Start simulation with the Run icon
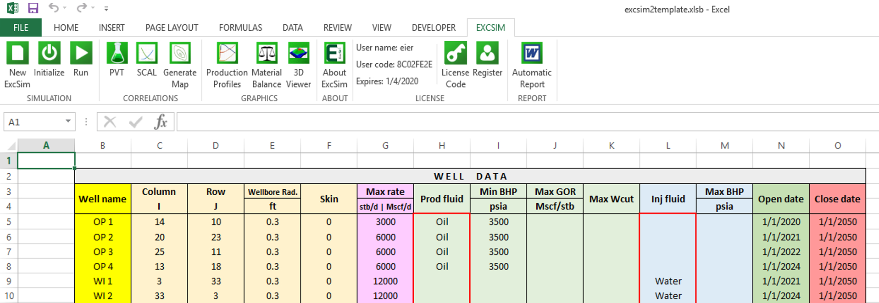The height and width of the screenshot is (303, 879). coord(81,53)
